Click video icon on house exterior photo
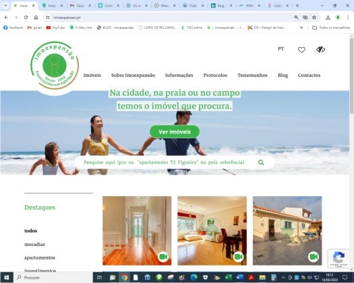 (314, 257)
